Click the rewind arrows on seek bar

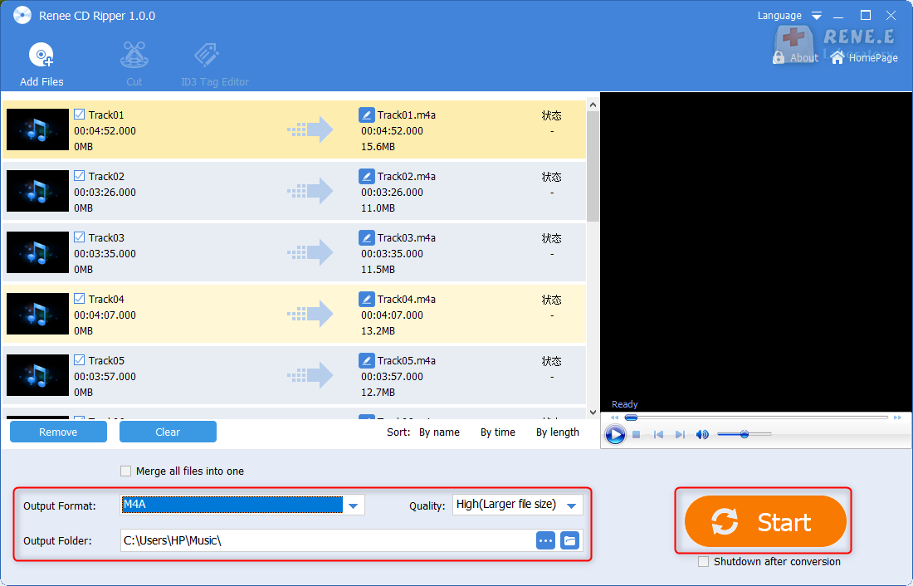point(614,418)
